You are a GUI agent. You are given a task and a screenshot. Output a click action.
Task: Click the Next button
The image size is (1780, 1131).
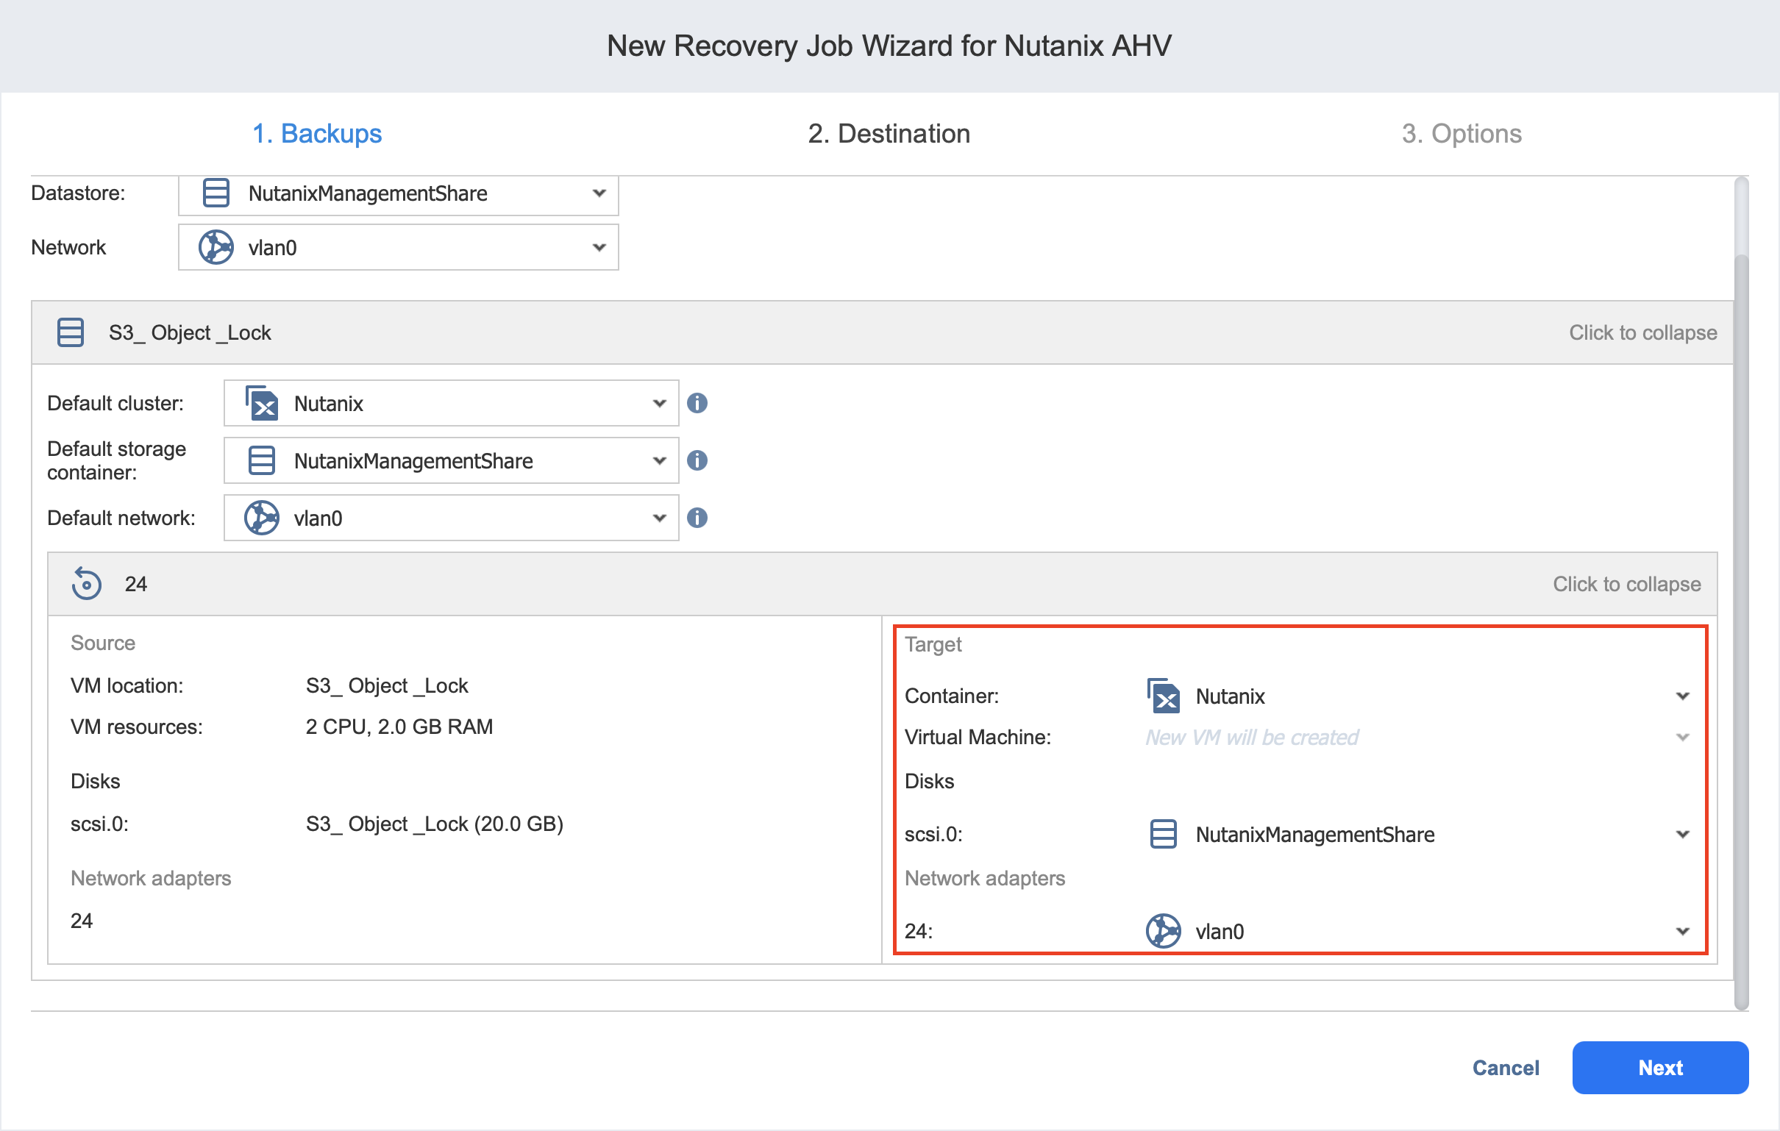tap(1660, 1068)
